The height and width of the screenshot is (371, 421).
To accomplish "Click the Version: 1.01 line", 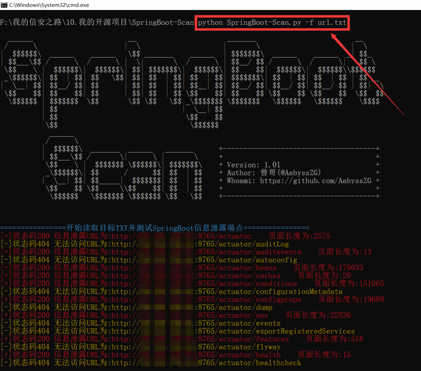I will [x=253, y=165].
